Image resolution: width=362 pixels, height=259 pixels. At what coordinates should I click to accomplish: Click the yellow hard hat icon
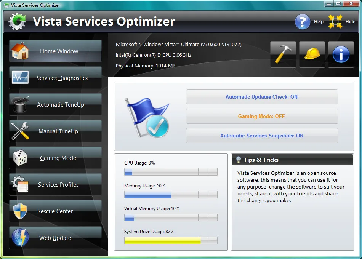(x=312, y=54)
